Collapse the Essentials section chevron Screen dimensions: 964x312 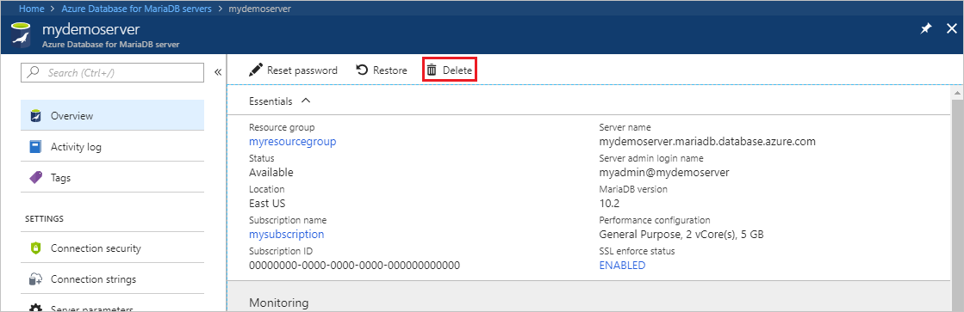point(306,101)
